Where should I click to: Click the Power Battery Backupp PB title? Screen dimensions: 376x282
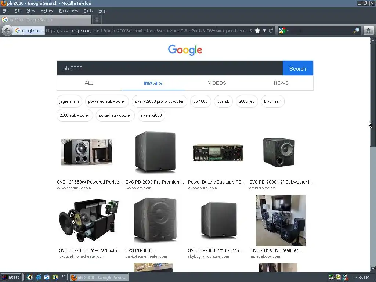tap(216, 182)
